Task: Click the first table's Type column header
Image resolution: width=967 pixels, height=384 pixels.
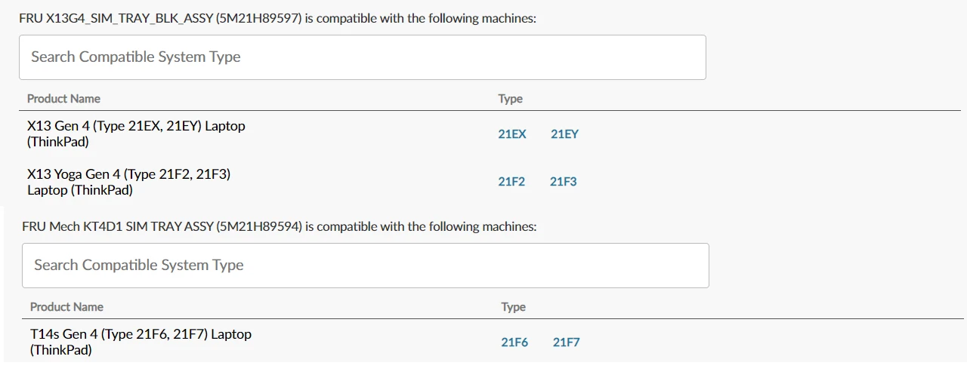Action: coord(510,99)
